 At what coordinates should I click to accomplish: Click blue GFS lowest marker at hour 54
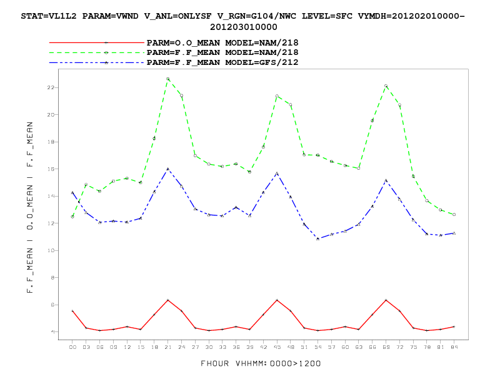click(x=318, y=239)
